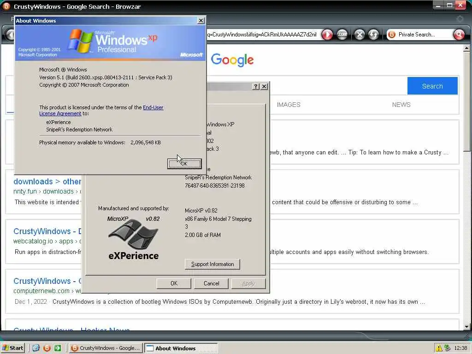
Task: Open the CrustyWindows webcatalog.io result
Action: click(47, 231)
